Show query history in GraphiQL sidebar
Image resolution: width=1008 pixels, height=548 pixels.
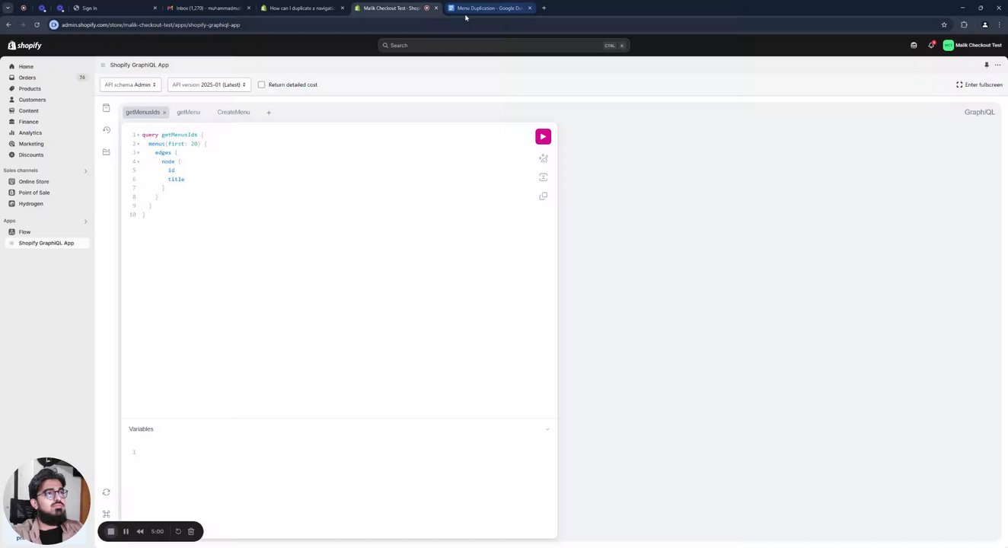pos(106,129)
